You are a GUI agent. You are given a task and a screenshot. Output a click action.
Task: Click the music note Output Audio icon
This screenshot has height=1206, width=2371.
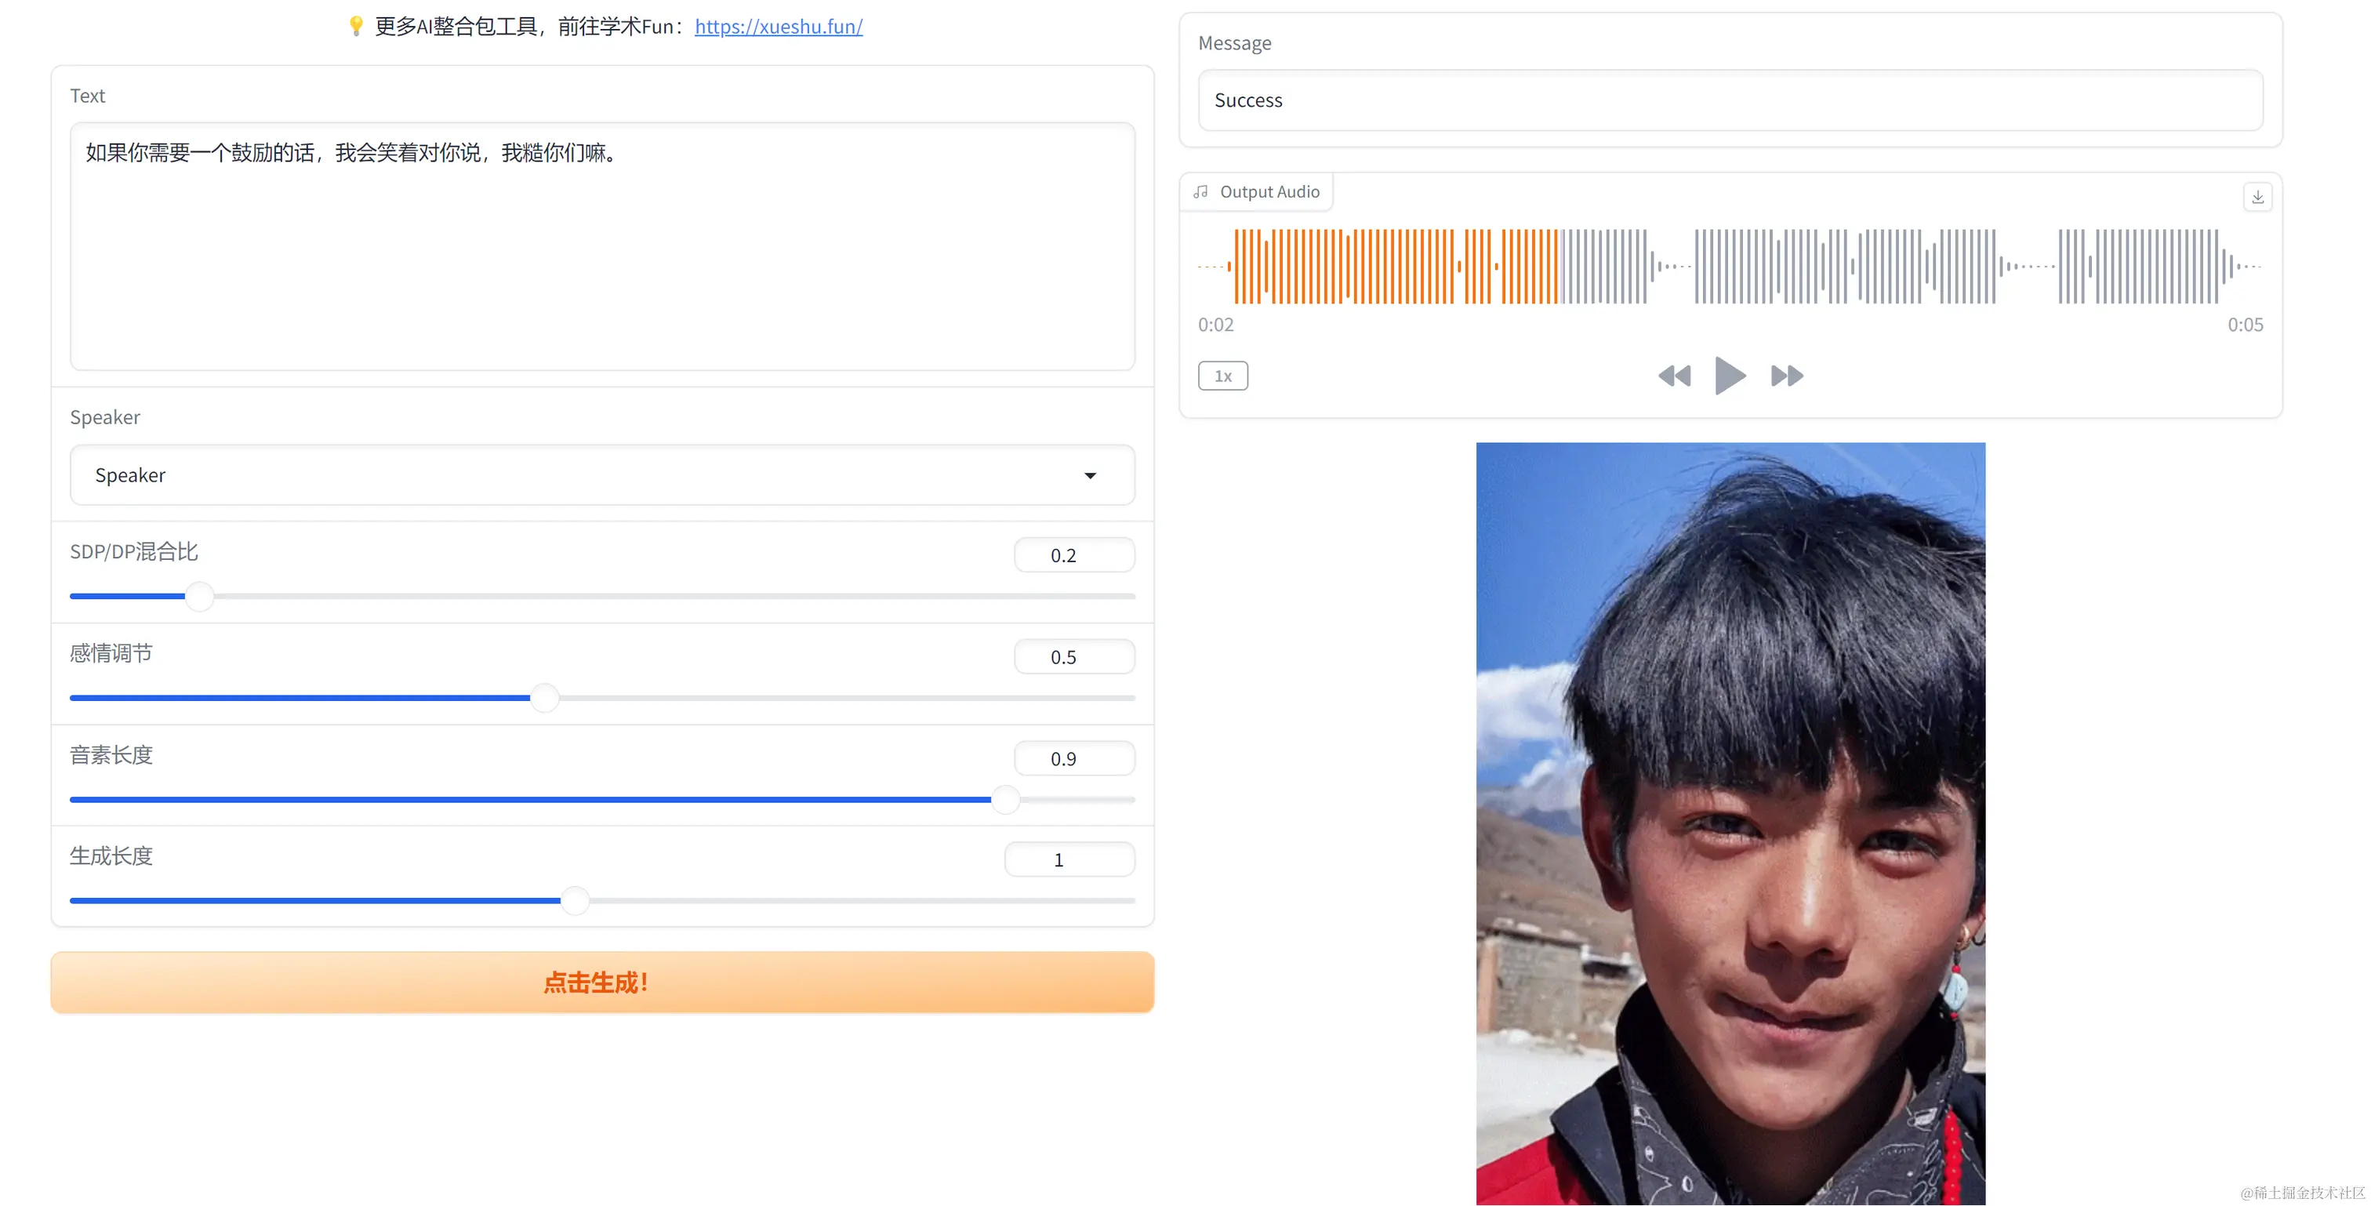[x=1200, y=191]
